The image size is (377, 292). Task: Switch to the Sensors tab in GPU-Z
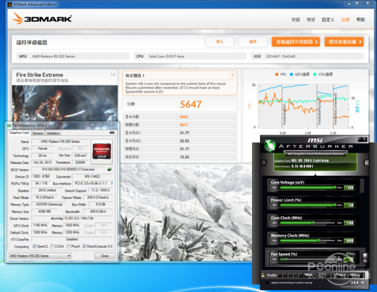click(38, 133)
